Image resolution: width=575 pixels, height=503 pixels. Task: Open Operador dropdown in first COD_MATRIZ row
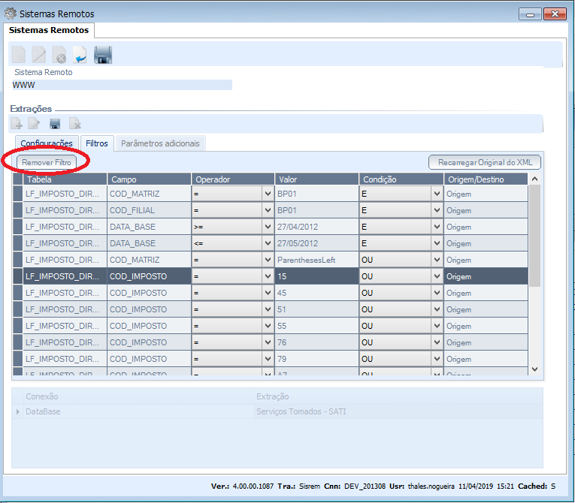point(268,194)
